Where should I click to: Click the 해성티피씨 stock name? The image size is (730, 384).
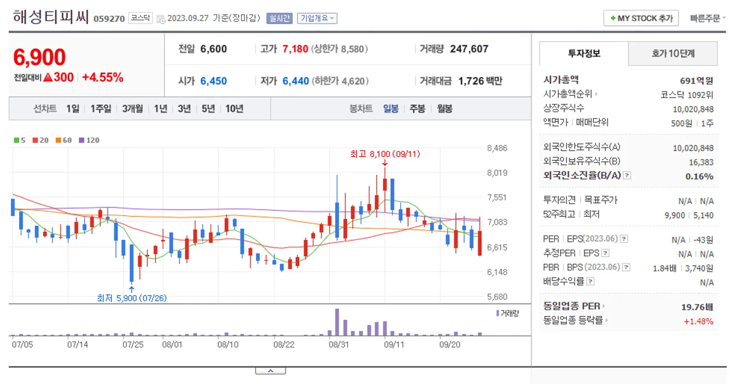pos(51,17)
